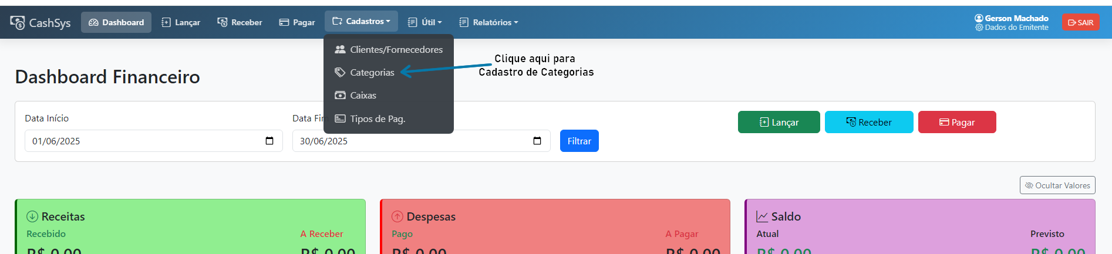Click the A Pagar label
Viewport: 1112px width, 254px height.
pyautogui.click(x=682, y=233)
